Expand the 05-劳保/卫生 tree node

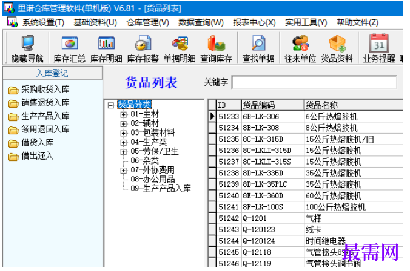(x=123, y=152)
